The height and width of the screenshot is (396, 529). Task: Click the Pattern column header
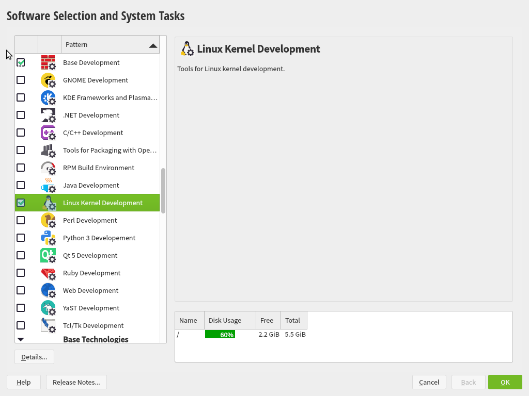tap(110, 44)
